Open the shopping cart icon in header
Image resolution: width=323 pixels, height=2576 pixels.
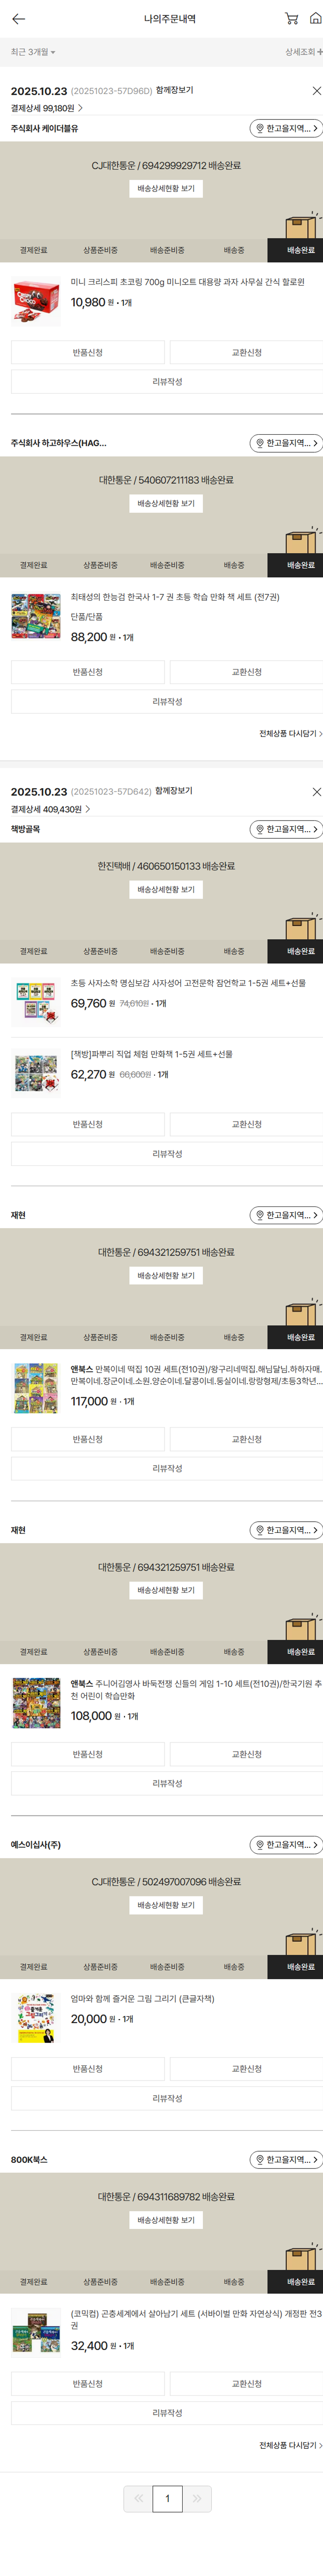click(x=291, y=19)
